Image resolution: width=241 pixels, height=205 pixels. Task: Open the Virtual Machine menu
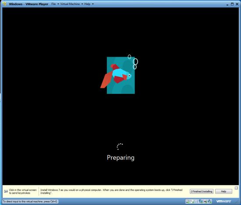[x=71, y=4]
